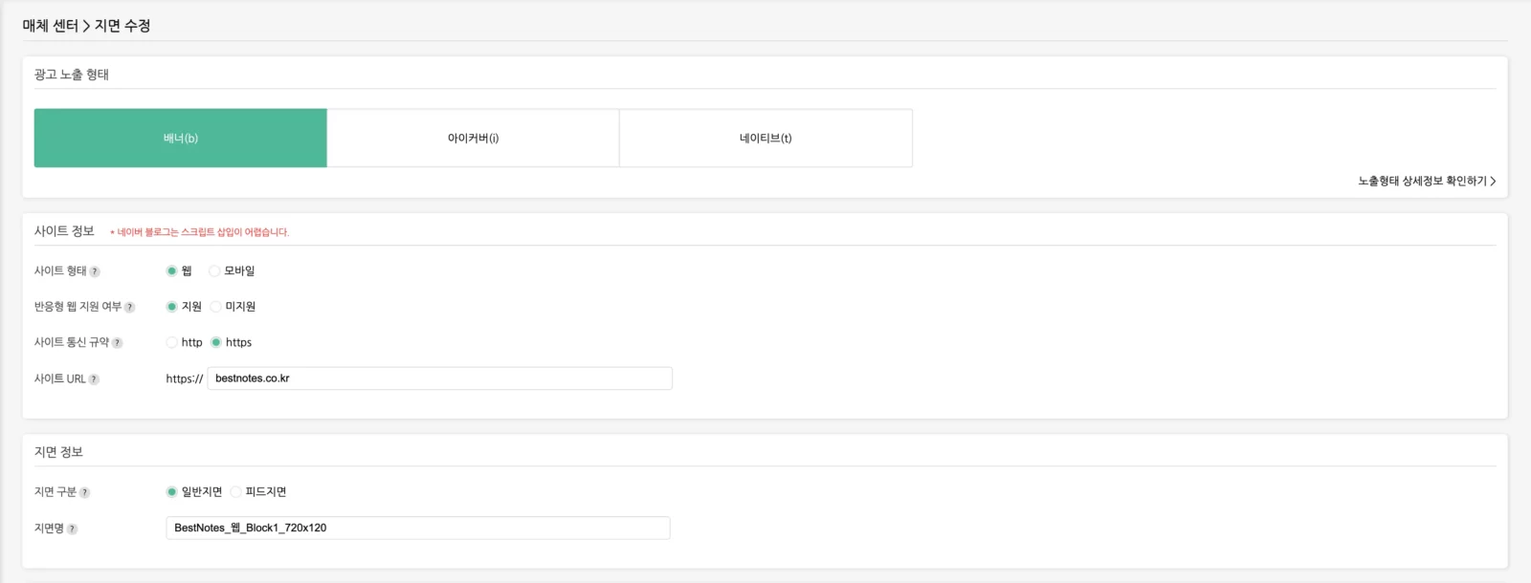Select 피드지면 placement type
Screen dimensions: 1531x583
click(235, 492)
